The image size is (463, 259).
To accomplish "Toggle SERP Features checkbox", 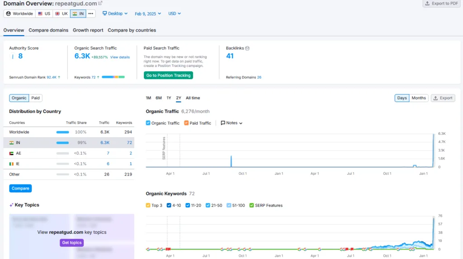I will tap(251, 205).
